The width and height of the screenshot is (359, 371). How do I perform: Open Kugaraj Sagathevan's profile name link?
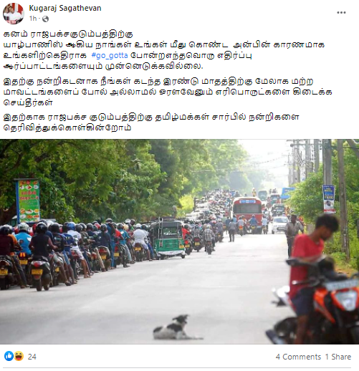pyautogui.click(x=65, y=8)
